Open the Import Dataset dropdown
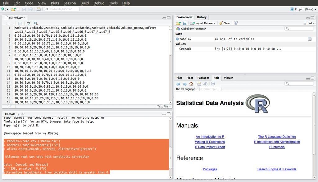 tap(203, 23)
